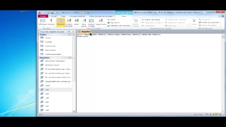
Task: Select the Switchboard Items table
Action: click(55, 54)
